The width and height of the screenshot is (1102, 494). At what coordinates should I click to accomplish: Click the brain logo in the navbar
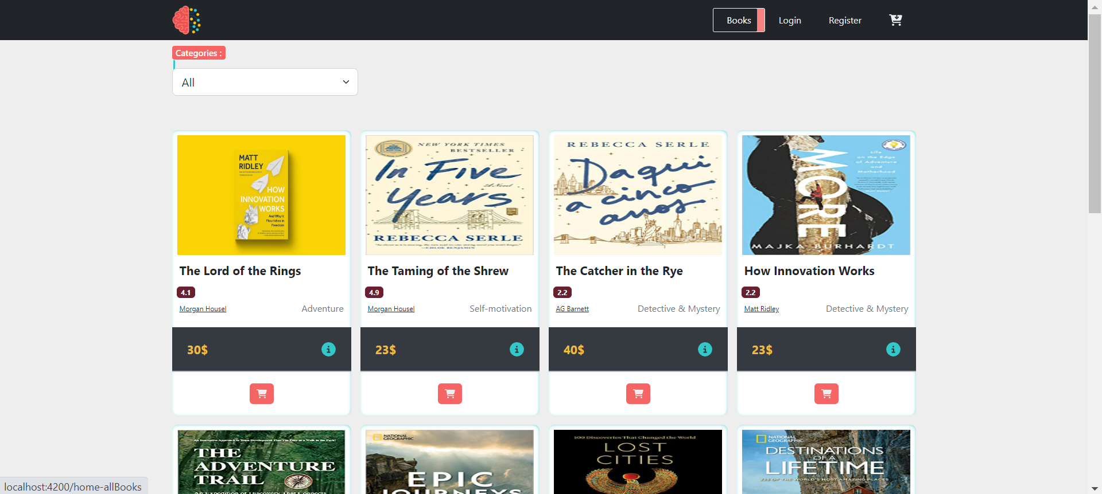point(187,20)
